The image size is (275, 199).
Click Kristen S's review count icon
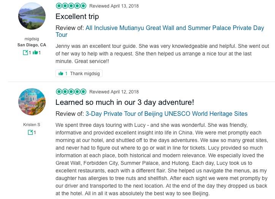point(30,132)
